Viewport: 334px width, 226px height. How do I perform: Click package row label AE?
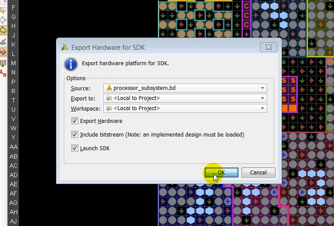point(13,184)
